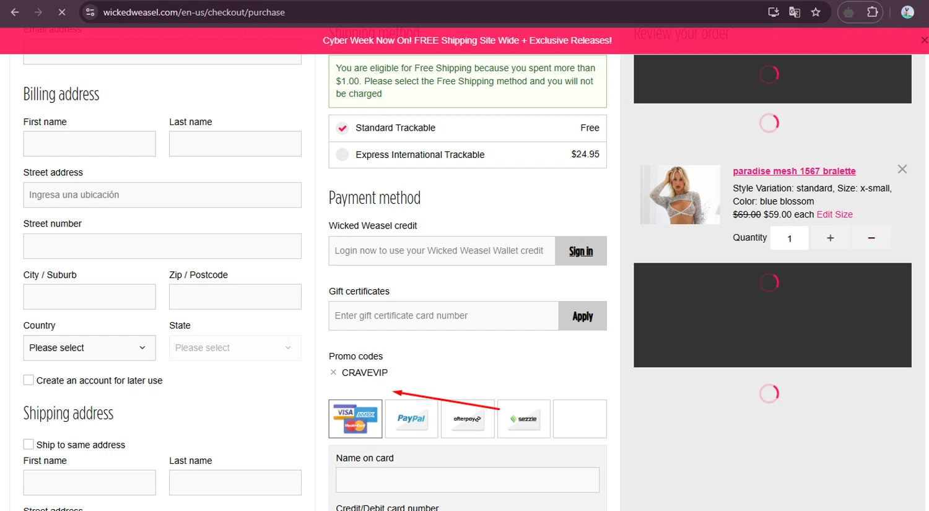This screenshot has width=929, height=511.
Task: Click the browser address bar URL
Action: [x=194, y=12]
